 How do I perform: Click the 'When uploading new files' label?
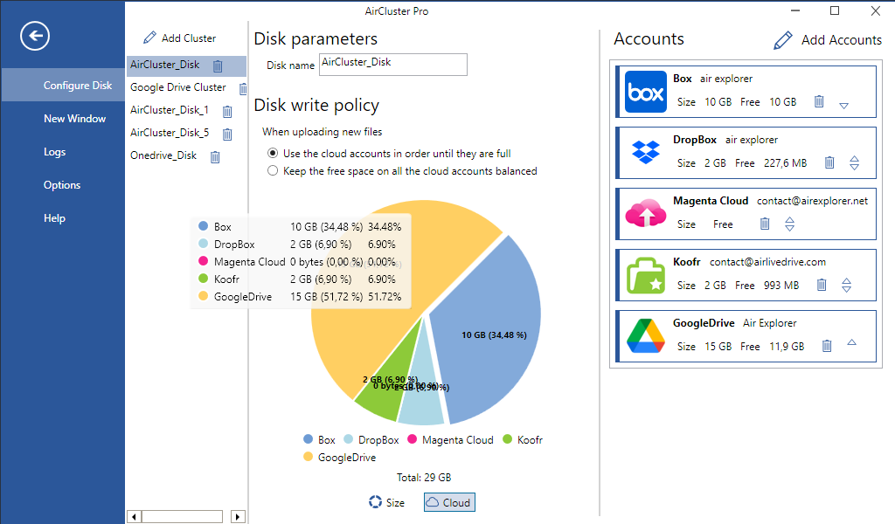click(322, 132)
